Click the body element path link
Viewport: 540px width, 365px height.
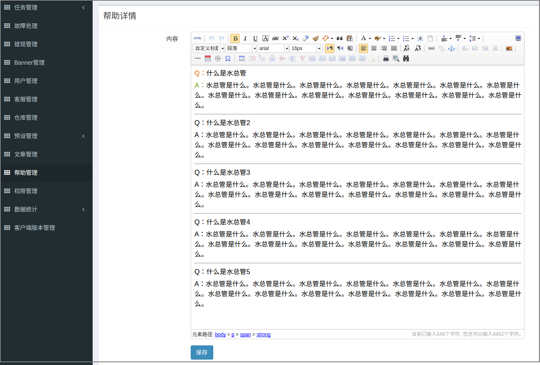pos(220,335)
